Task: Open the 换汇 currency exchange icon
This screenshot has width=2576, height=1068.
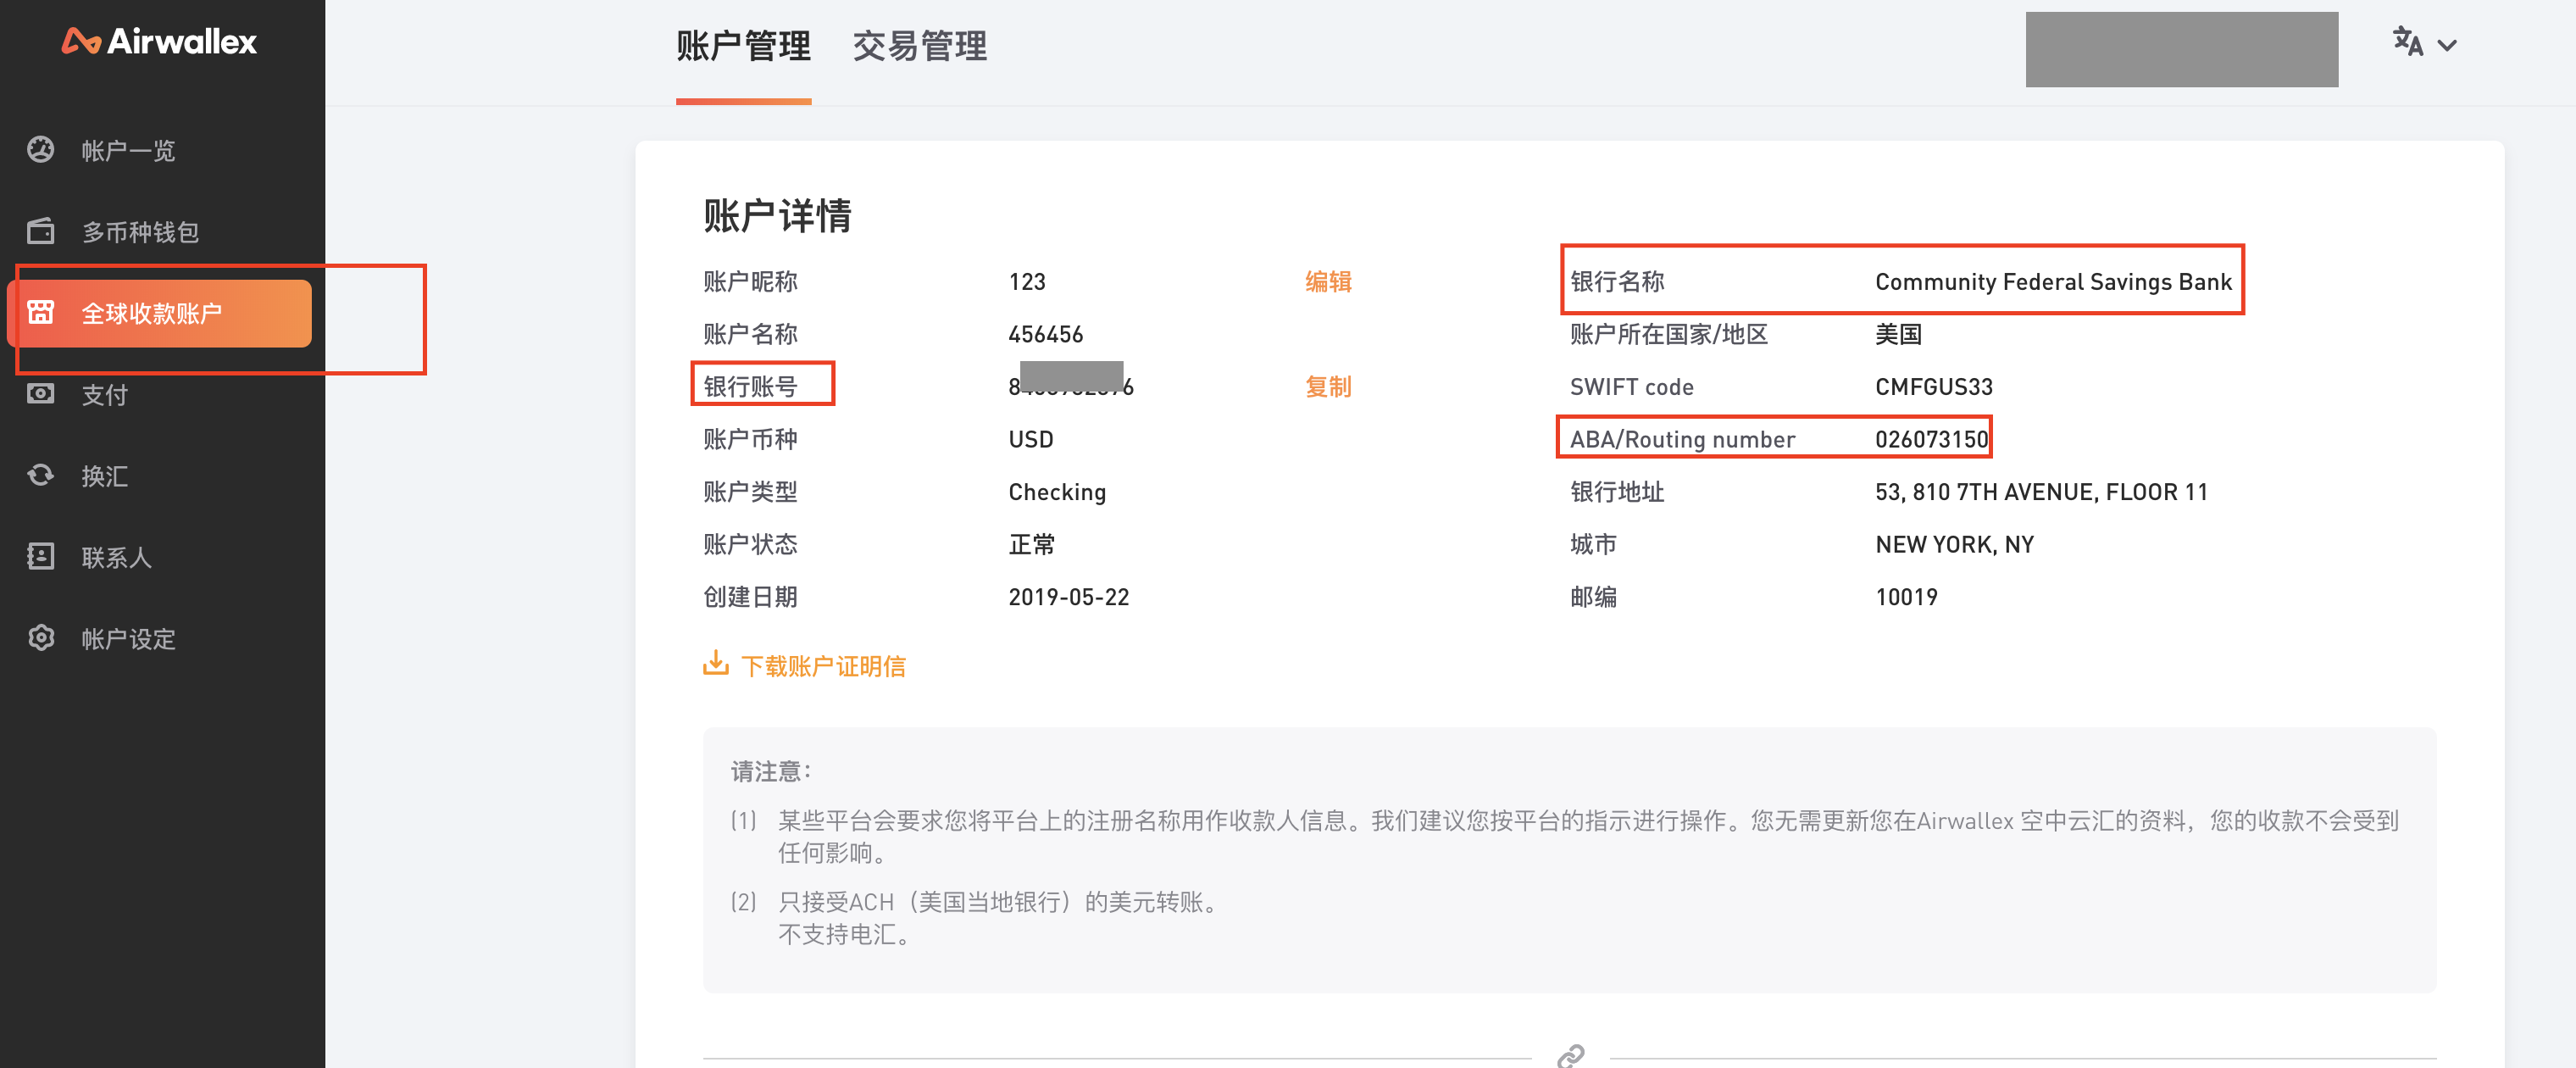Action: pos(40,475)
